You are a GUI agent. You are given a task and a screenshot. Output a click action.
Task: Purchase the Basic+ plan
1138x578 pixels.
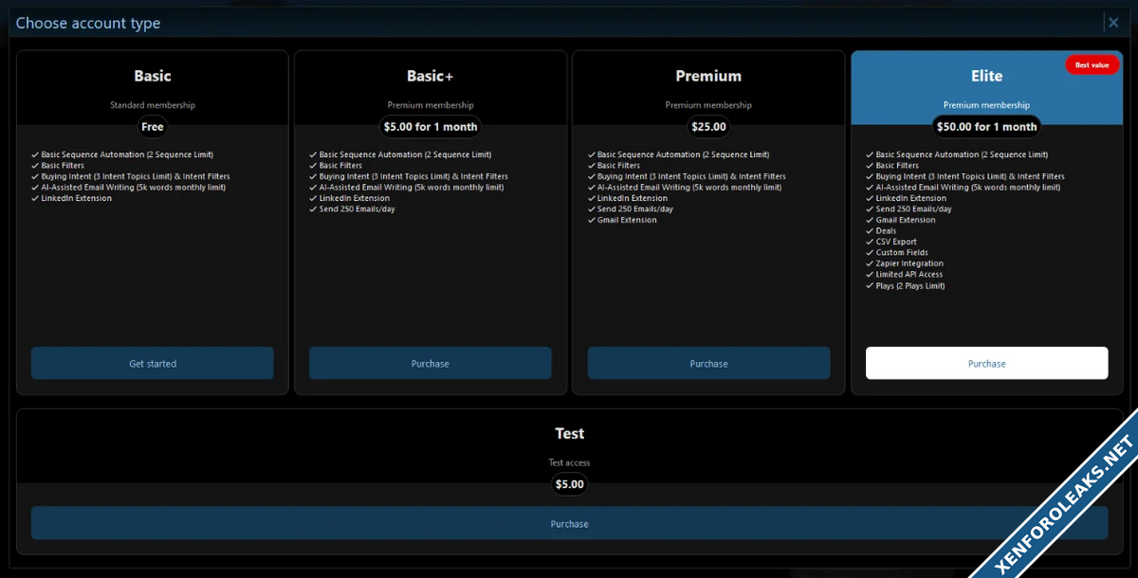pyautogui.click(x=431, y=364)
